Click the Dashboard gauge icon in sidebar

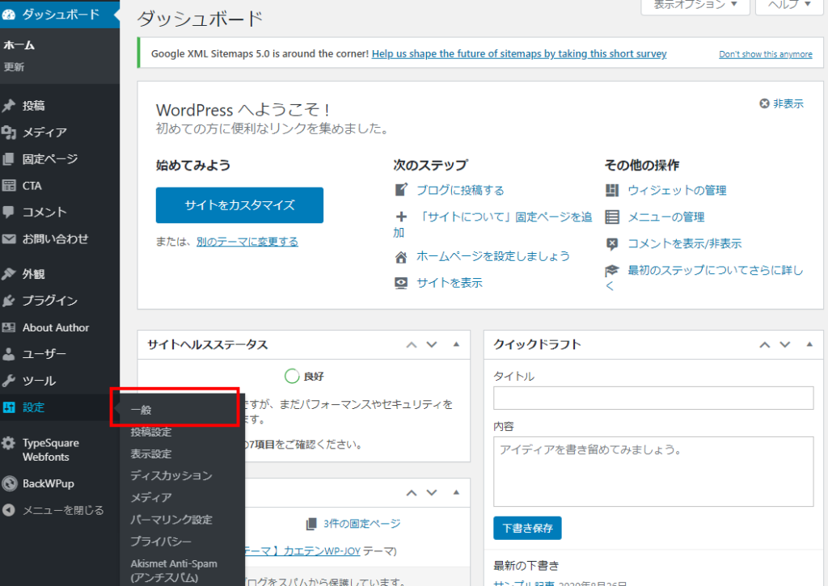point(8,15)
